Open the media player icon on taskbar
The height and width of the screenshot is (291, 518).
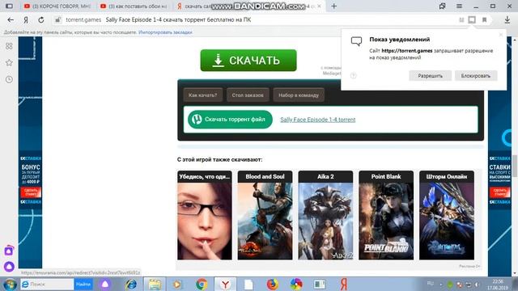pyautogui.click(x=177, y=285)
